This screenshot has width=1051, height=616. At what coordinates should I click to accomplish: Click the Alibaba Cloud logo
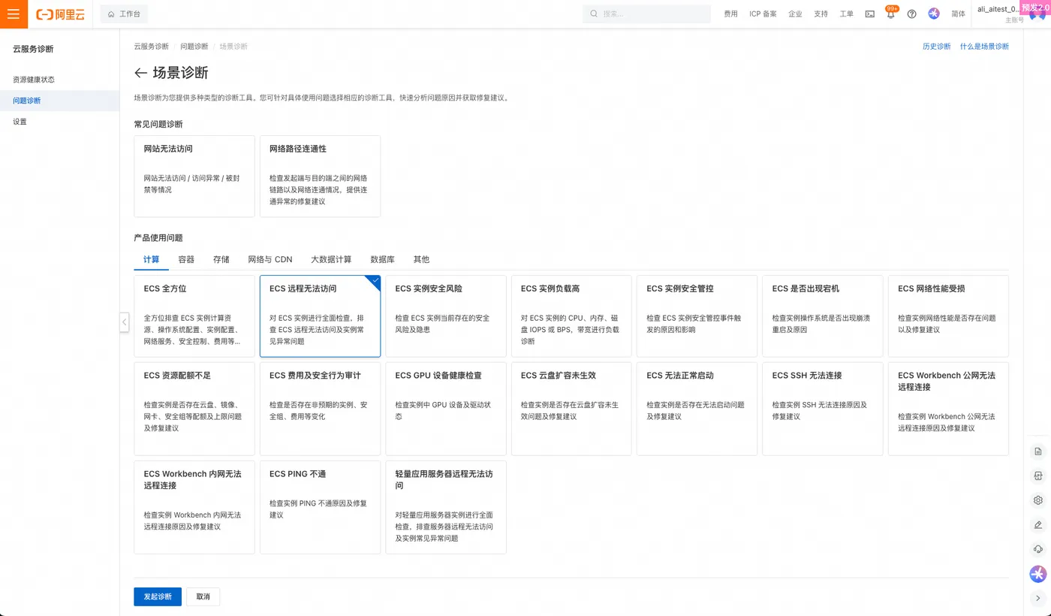[59, 14]
